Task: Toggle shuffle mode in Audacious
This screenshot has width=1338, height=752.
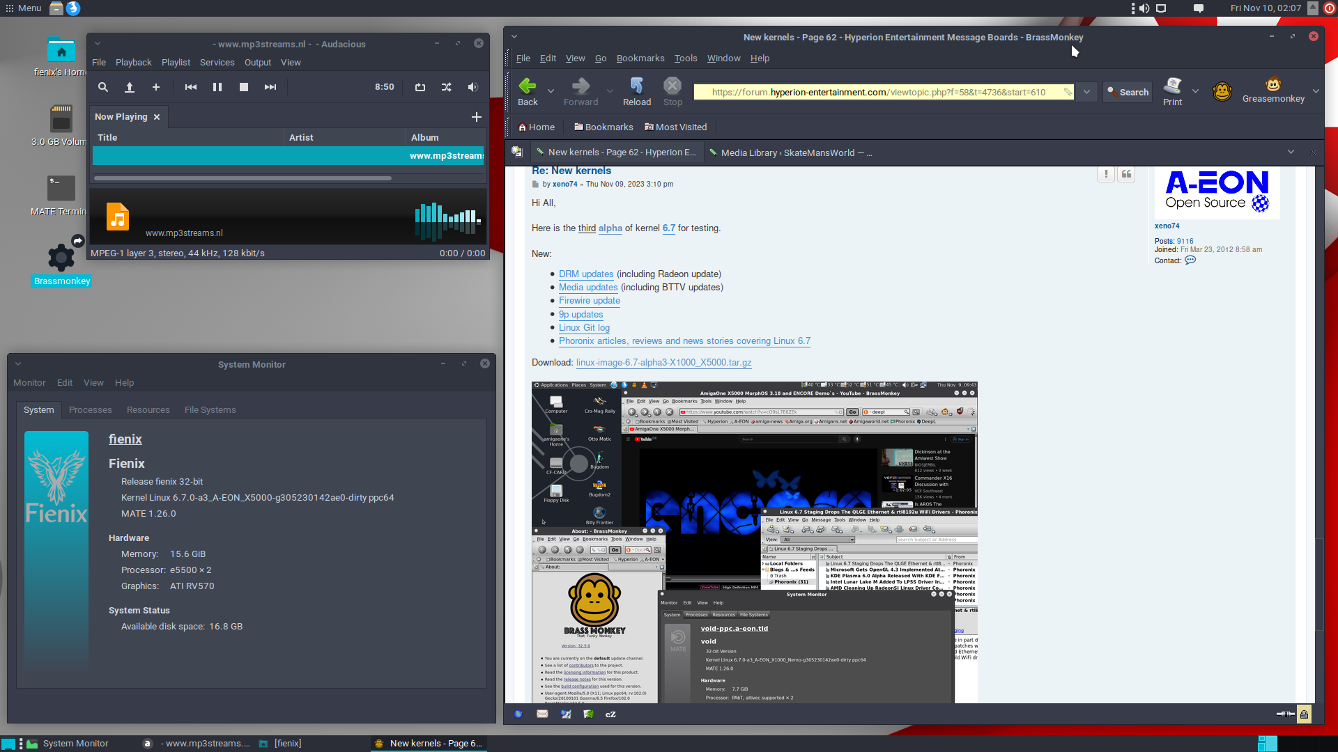Action: coord(447,87)
